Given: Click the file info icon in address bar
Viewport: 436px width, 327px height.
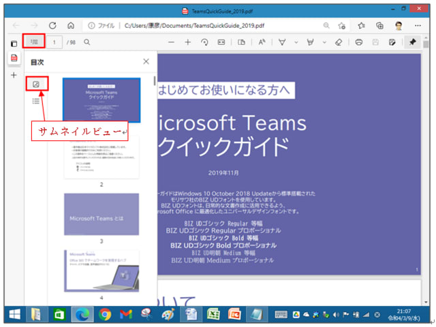Looking at the screenshot, I should [x=91, y=26].
